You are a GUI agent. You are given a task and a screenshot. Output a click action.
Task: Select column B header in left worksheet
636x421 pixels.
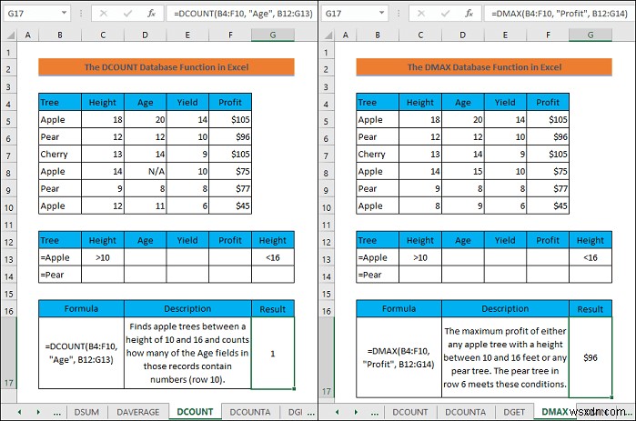[x=60, y=35]
